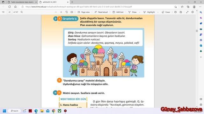Open the PDF table of contents
Image resolution: width=204 pixels, height=114 pixels.
3,12
